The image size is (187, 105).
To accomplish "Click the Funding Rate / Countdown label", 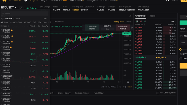I will pyautogui.click(x=83, y=7).
